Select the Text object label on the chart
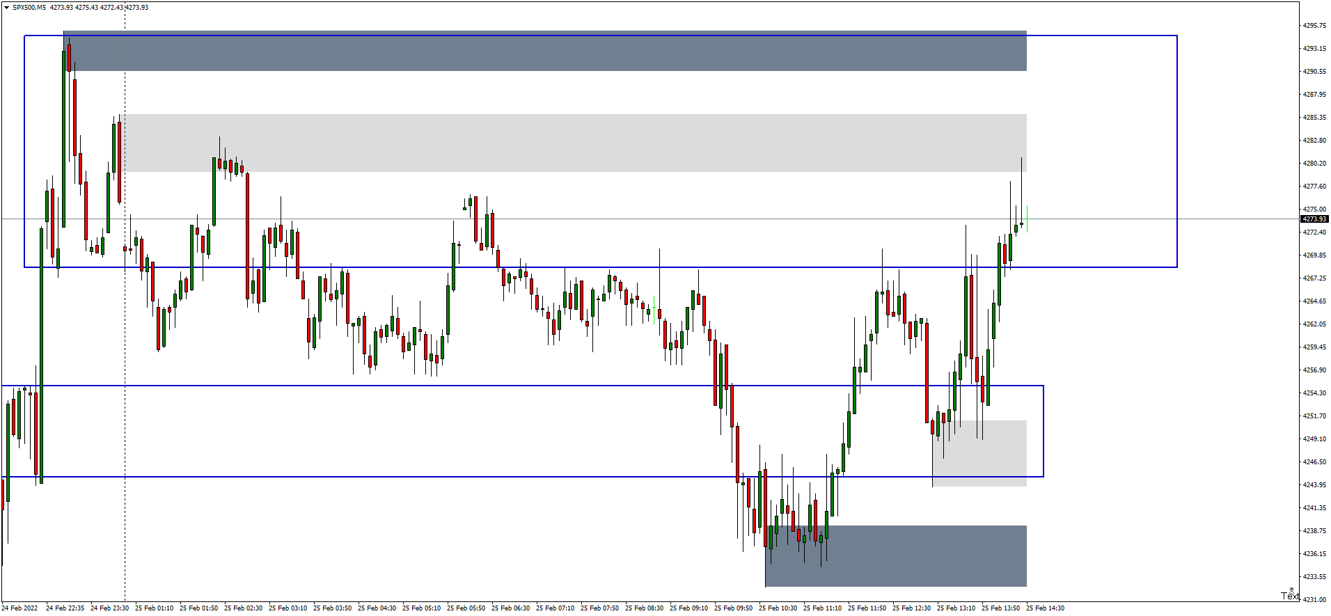 click(x=1290, y=596)
